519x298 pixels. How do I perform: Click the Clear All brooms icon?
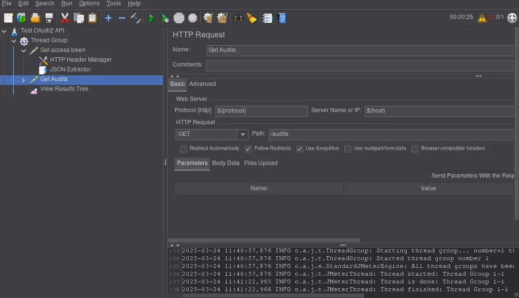[222, 18]
